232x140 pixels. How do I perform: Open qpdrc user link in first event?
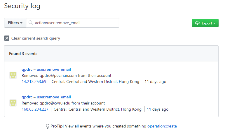27,69
